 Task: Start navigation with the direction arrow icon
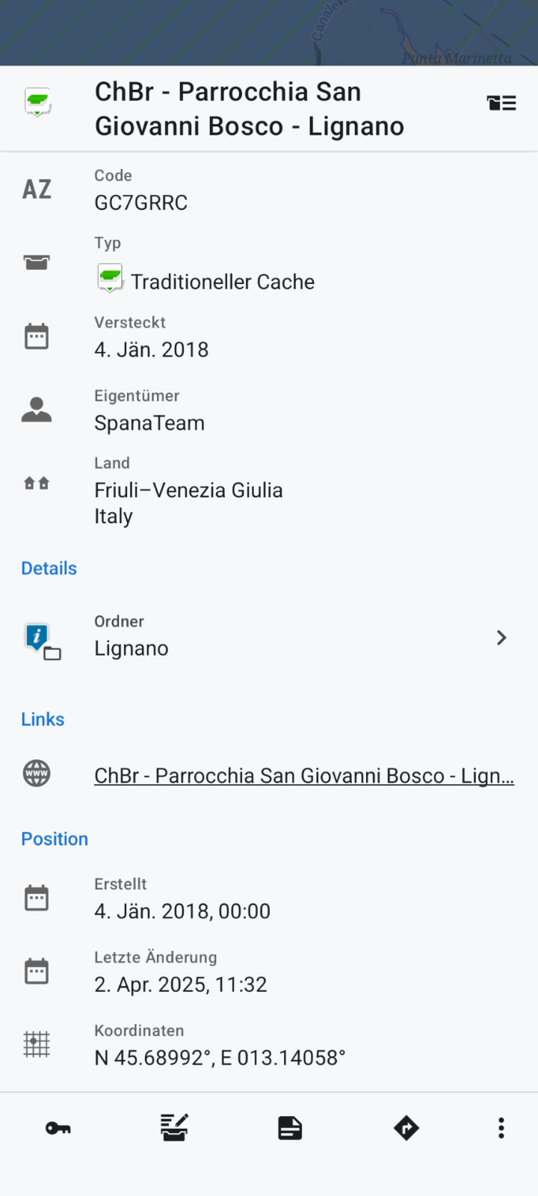click(406, 1128)
